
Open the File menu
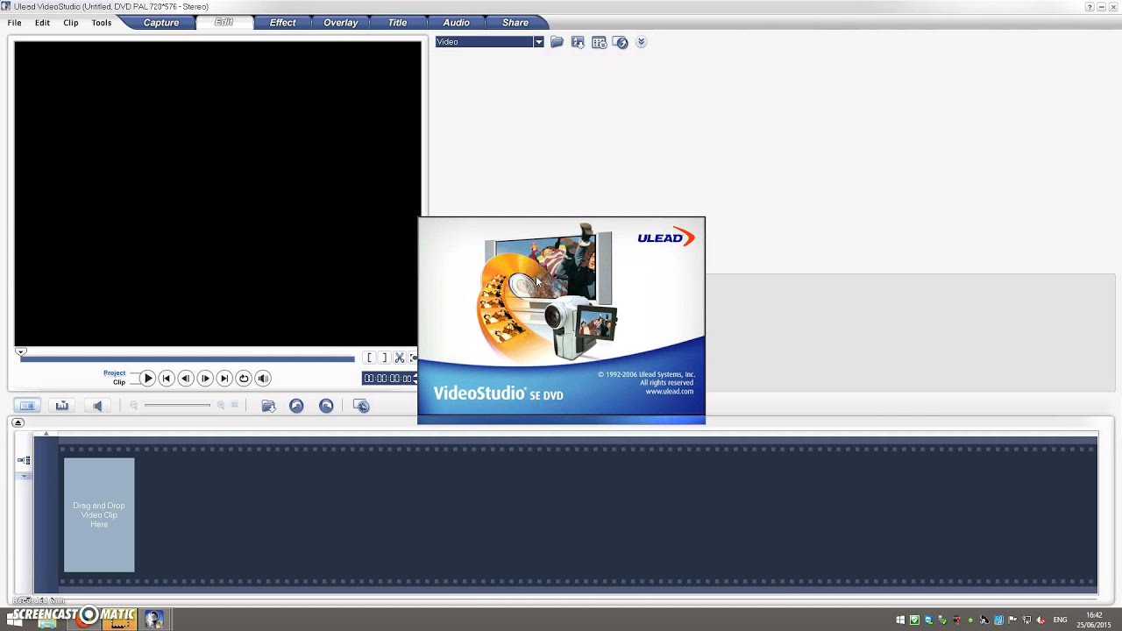15,23
